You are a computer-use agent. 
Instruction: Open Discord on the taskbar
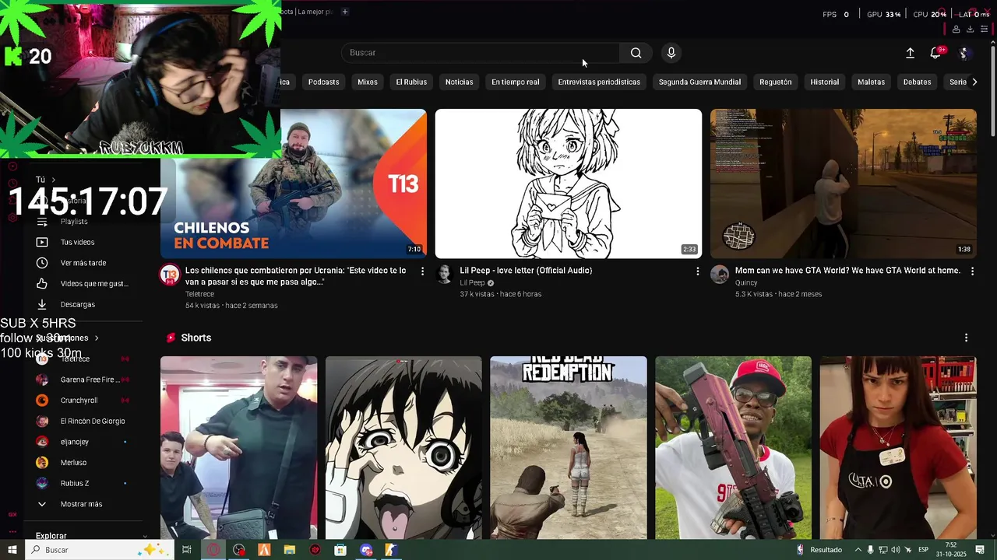tap(366, 550)
